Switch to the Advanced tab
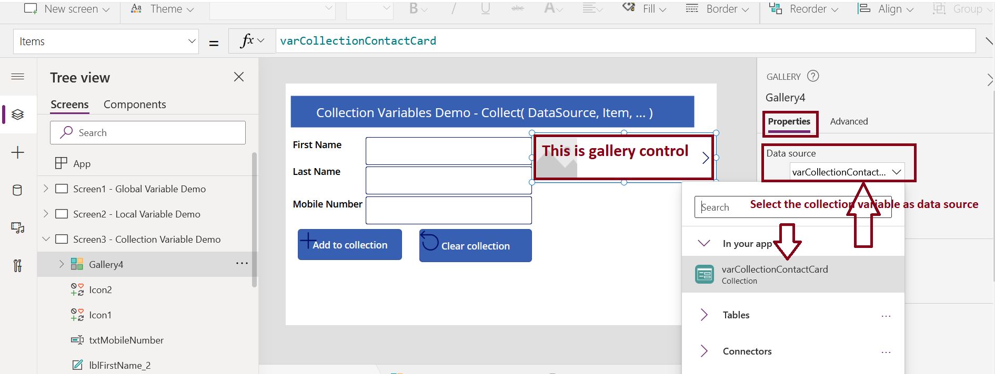This screenshot has height=374, width=995. (849, 121)
